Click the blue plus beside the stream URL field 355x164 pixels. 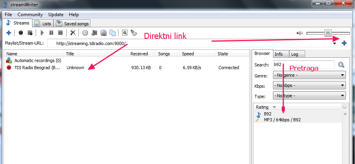344,43
